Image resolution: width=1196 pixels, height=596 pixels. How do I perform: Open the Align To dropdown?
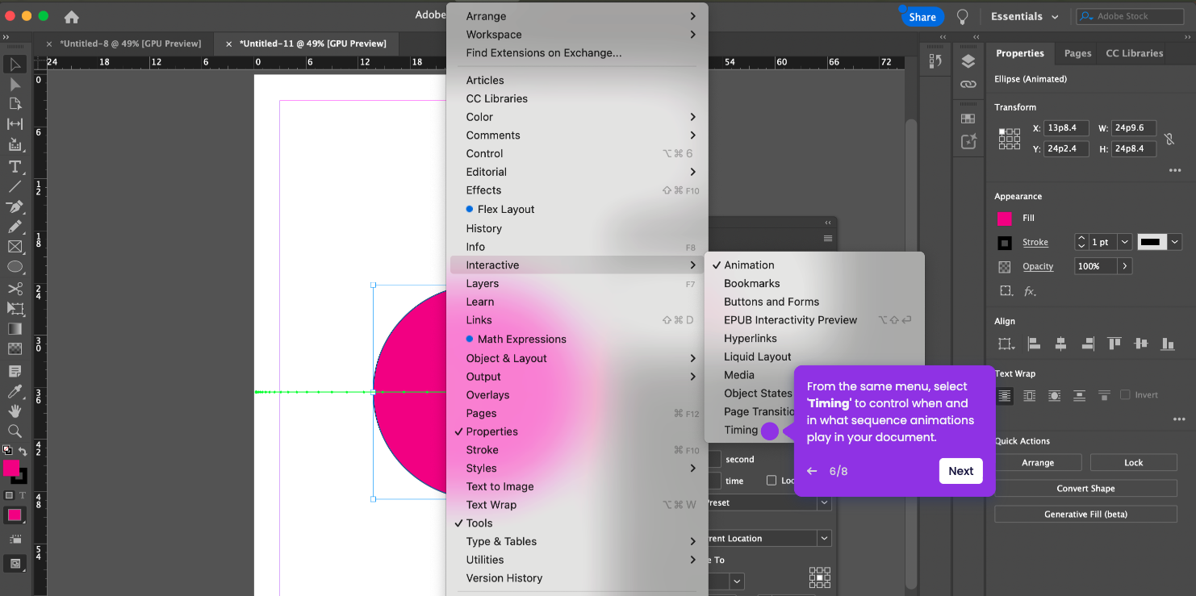point(1006,344)
